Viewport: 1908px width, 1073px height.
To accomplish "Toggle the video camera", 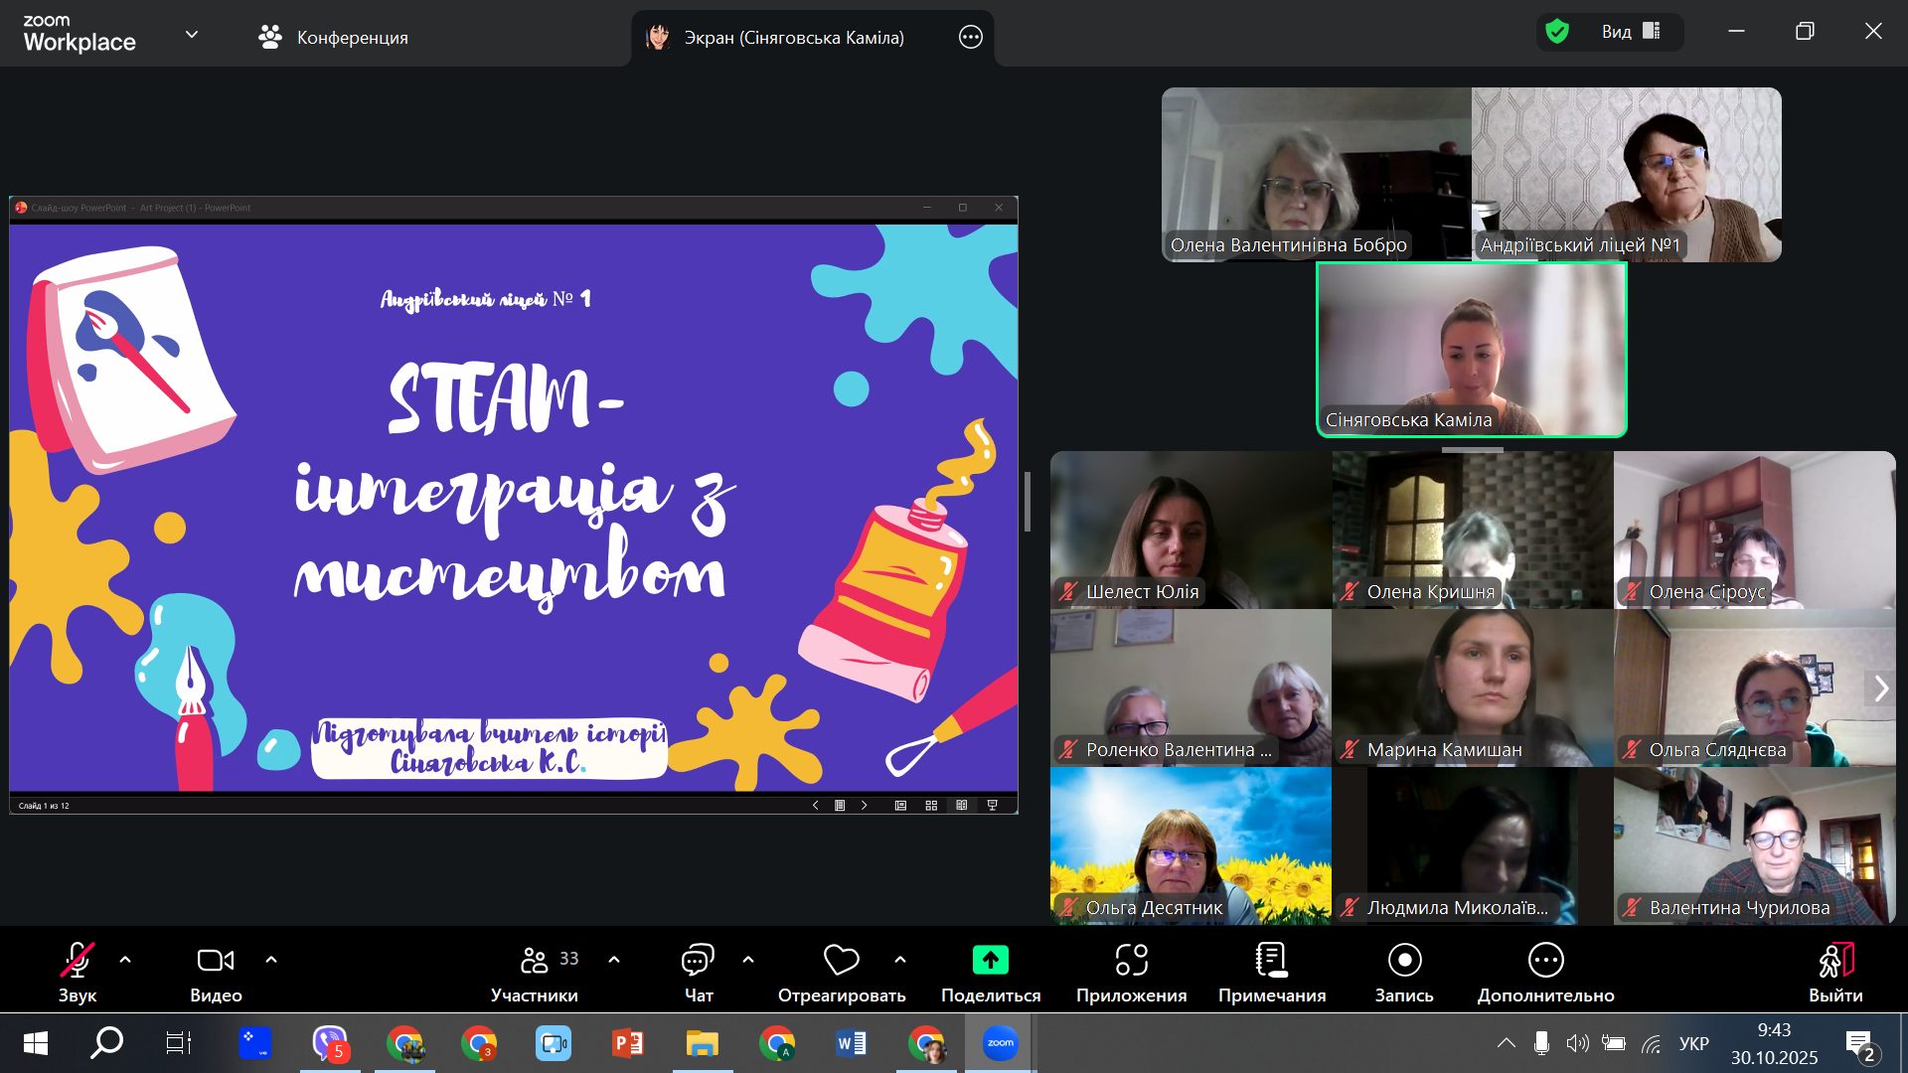I will 216,961.
